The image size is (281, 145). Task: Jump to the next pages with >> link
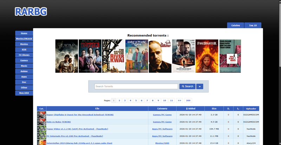pyautogui.click(x=179, y=100)
